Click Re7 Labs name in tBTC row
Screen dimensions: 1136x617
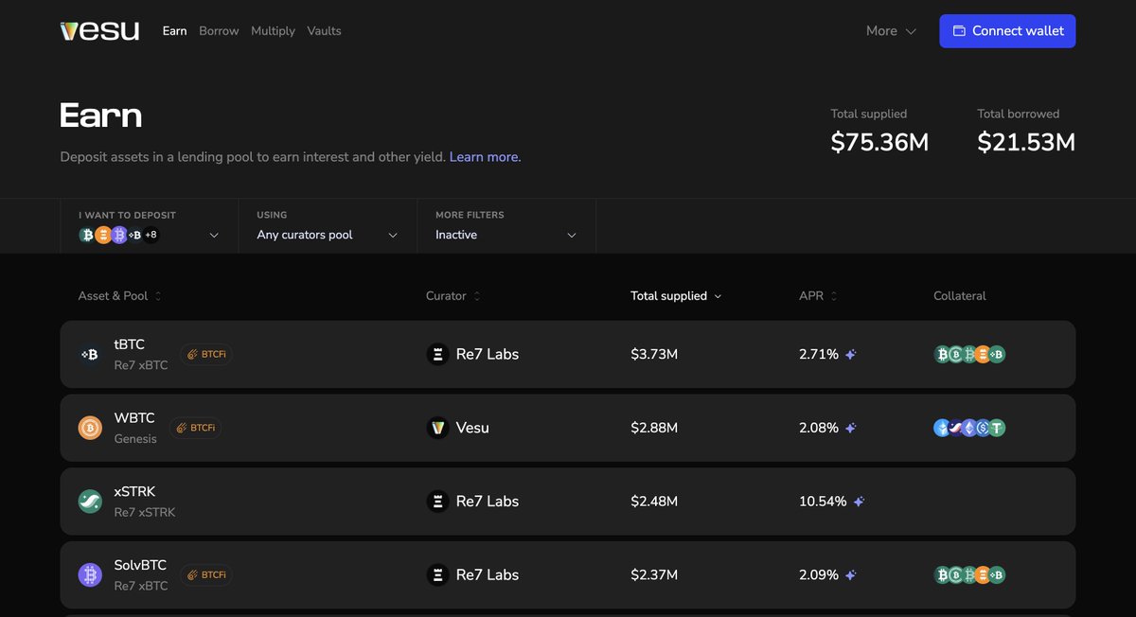pyautogui.click(x=488, y=354)
